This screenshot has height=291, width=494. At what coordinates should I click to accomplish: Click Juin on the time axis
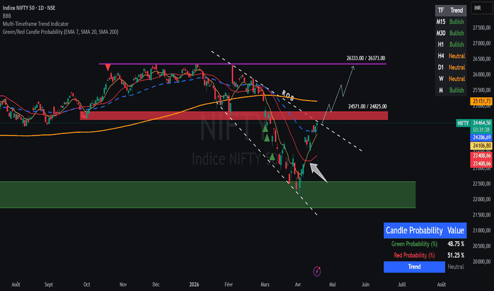pyautogui.click(x=365, y=285)
